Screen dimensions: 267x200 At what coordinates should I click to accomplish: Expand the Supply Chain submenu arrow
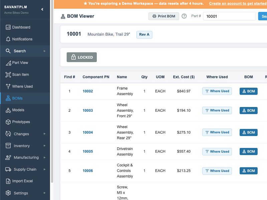click(x=44, y=169)
